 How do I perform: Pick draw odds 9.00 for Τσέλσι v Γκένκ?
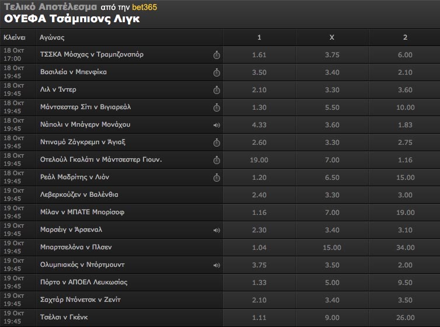pos(331,318)
